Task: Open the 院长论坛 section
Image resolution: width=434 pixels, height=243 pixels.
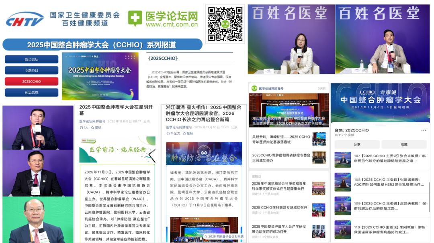Action: (x=32, y=59)
